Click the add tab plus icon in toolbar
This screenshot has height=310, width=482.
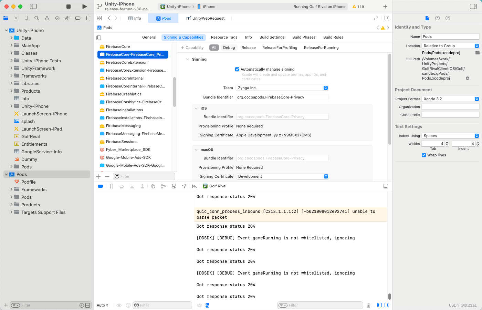pos(385,7)
